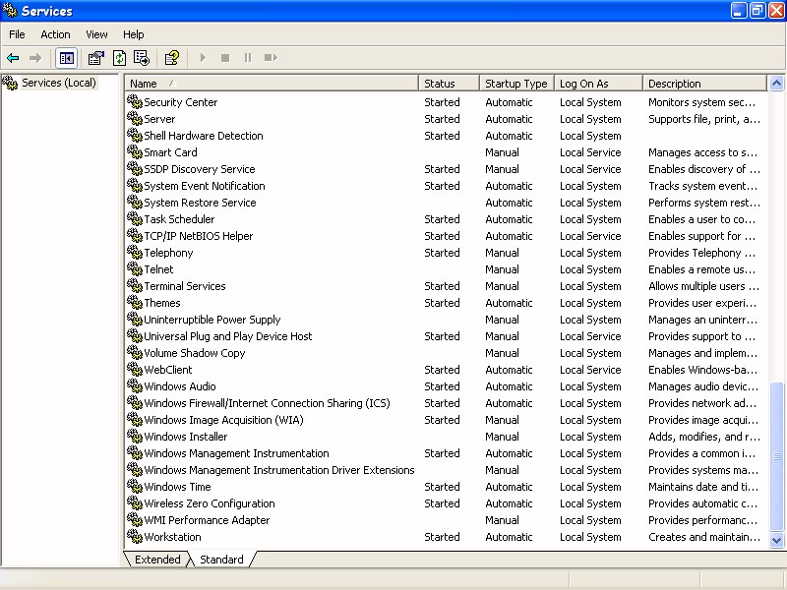The width and height of the screenshot is (787, 590).
Task: Click the Export List toolbar icon
Action: tap(142, 58)
